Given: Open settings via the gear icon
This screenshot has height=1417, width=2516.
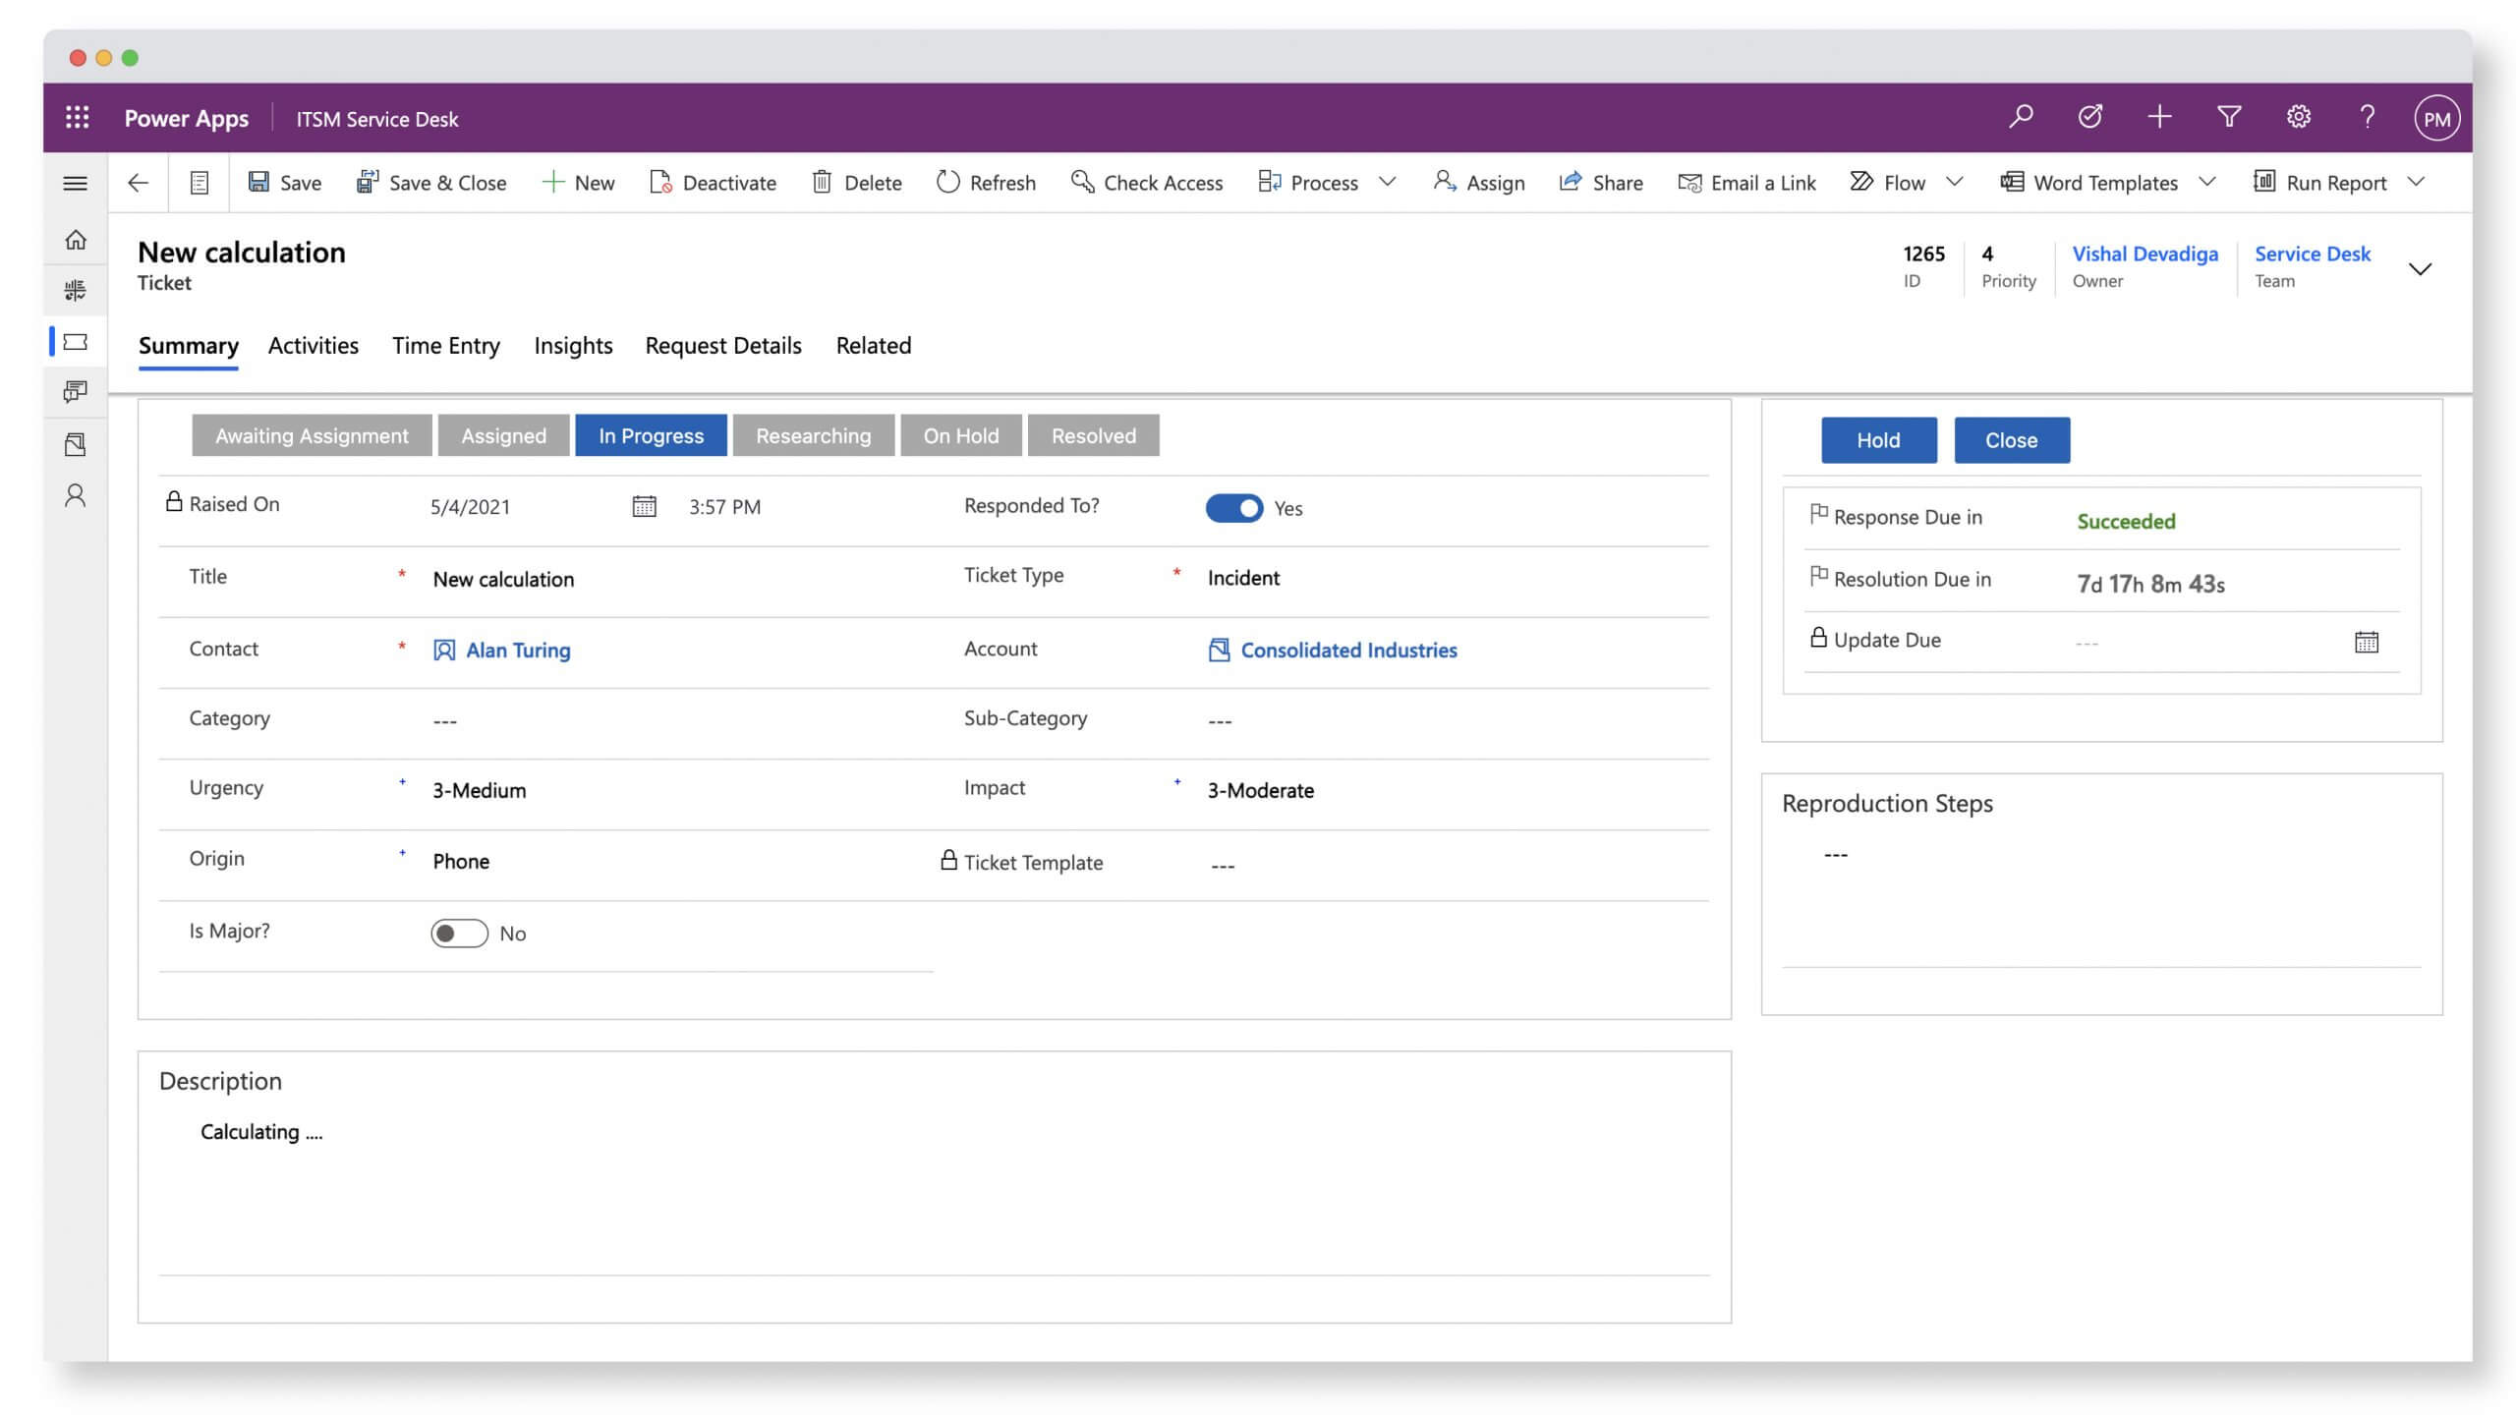Looking at the screenshot, I should point(2298,117).
